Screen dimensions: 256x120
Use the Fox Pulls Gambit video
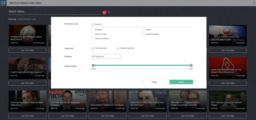pos(67,116)
